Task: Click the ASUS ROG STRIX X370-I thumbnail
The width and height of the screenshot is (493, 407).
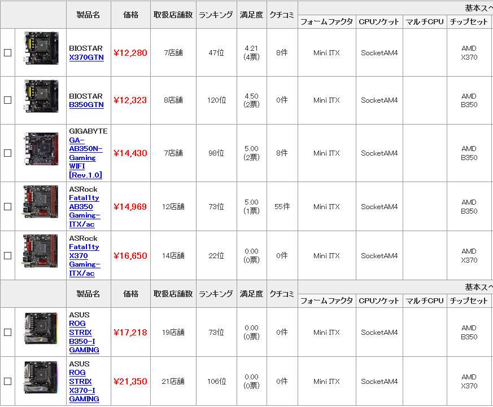Action: 41,377
